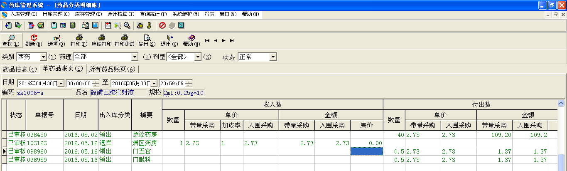
Task: Open the 类别 西药 dropdown
Action: [x=43, y=57]
